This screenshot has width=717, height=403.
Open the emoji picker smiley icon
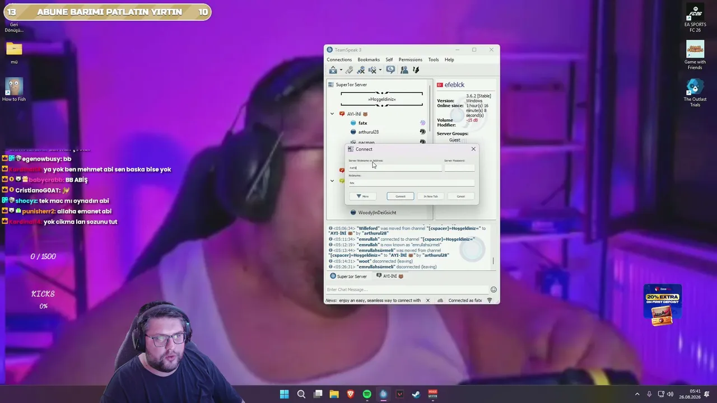pos(493,289)
